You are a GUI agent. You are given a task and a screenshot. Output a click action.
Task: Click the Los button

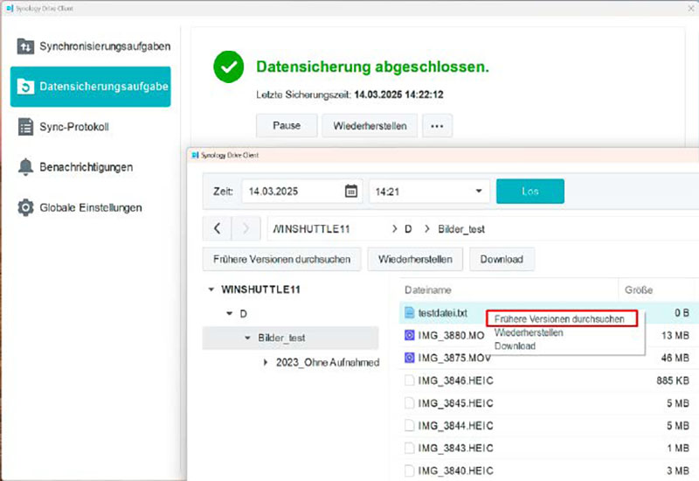click(x=530, y=192)
